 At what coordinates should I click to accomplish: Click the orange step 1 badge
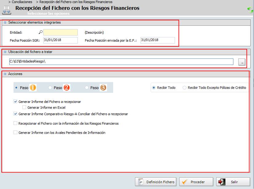pos(33,88)
